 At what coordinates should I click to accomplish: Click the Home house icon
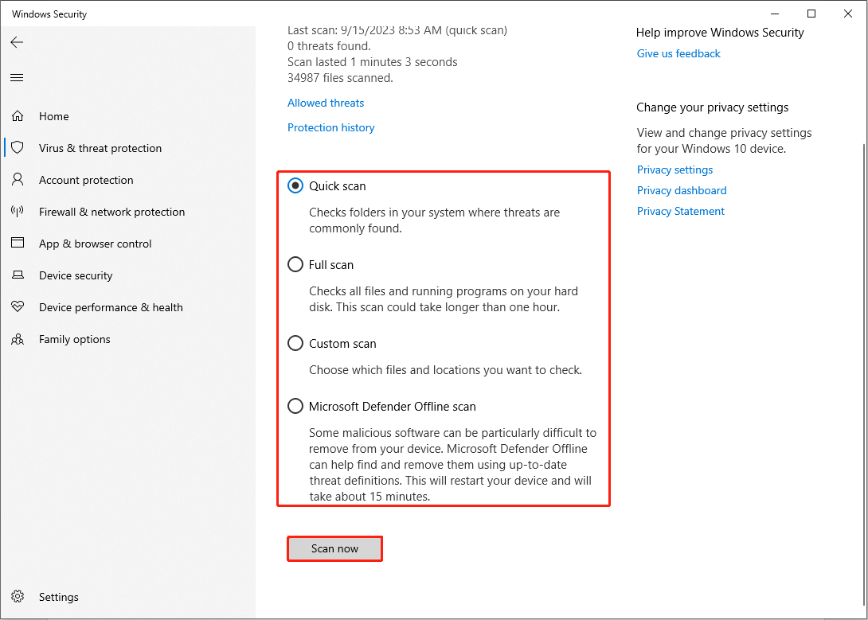18,115
